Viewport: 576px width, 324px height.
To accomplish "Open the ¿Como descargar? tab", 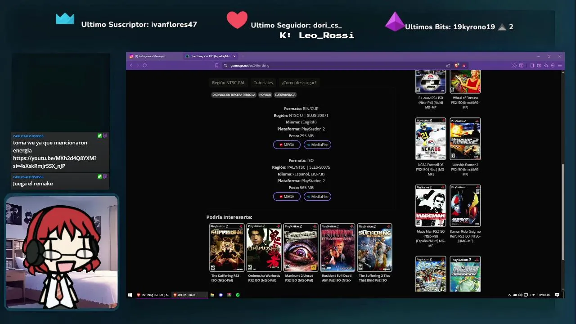I will coord(299,82).
